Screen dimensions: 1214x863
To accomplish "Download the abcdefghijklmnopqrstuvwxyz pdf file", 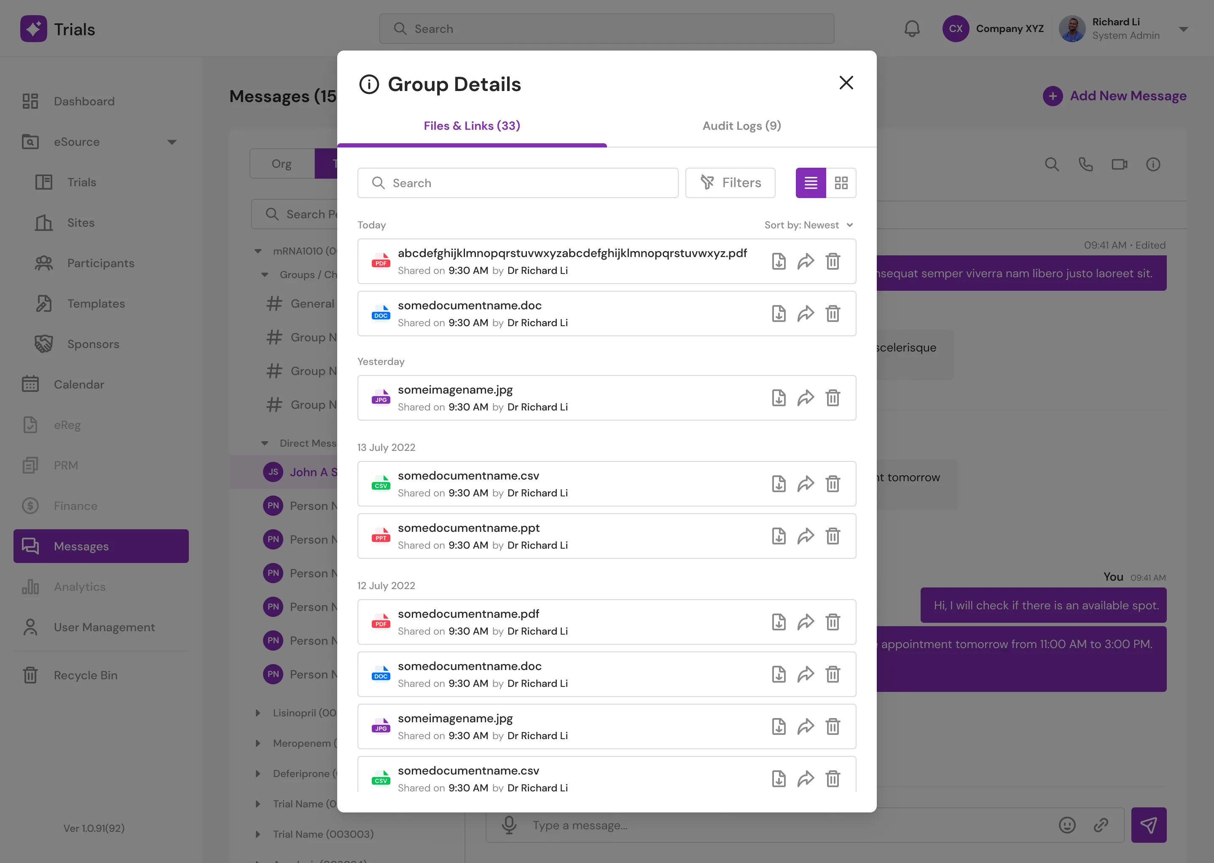I will (779, 261).
